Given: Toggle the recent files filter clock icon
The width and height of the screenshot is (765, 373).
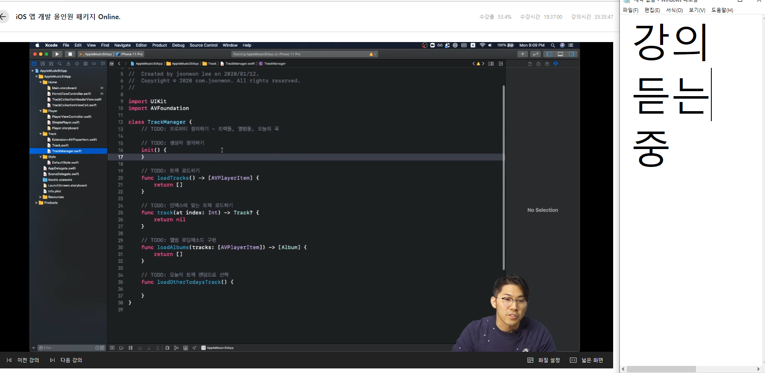Looking at the screenshot, I should [x=97, y=348].
